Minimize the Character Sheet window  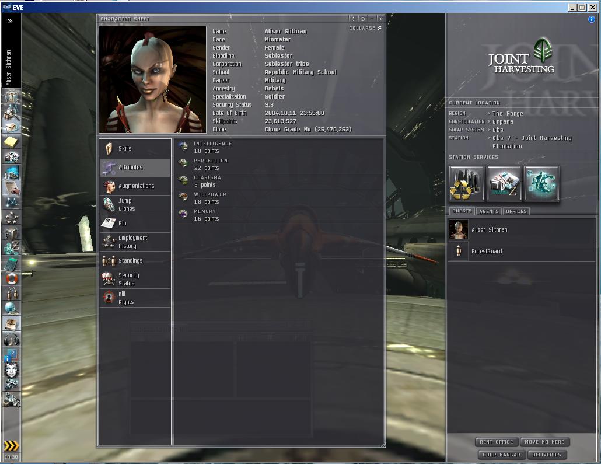(372, 19)
